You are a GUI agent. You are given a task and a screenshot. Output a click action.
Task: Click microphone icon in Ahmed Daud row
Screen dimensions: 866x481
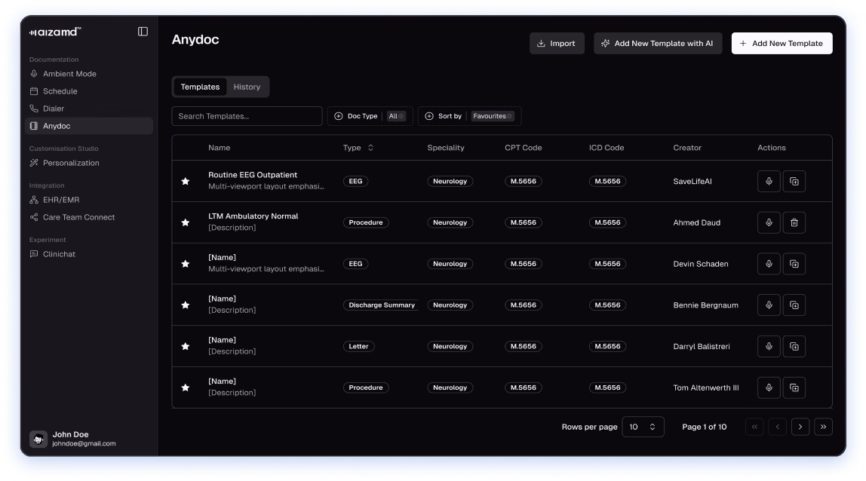point(769,222)
